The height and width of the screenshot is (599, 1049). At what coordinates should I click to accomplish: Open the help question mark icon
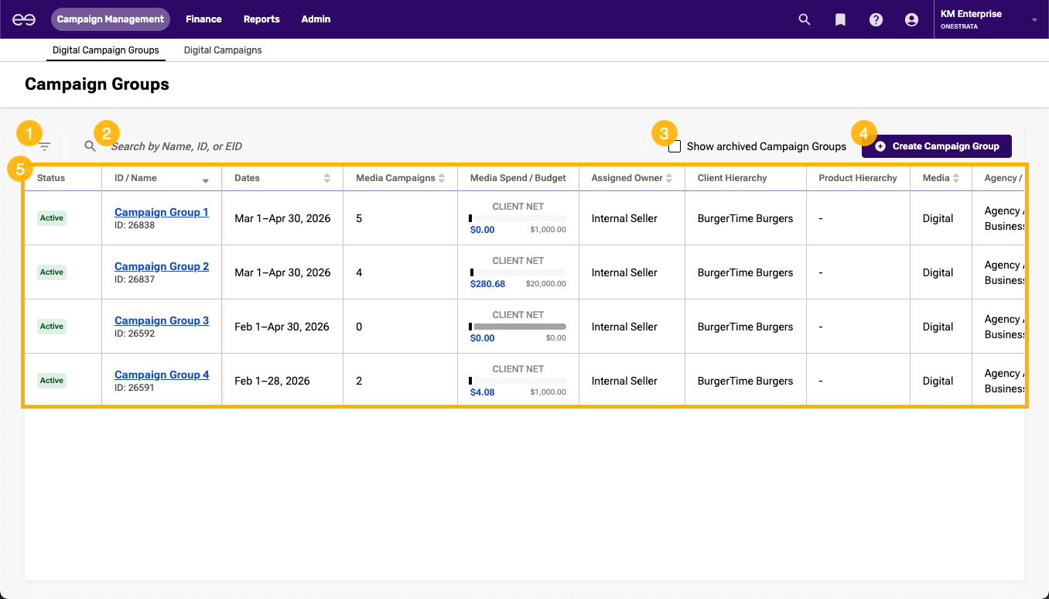tap(876, 19)
